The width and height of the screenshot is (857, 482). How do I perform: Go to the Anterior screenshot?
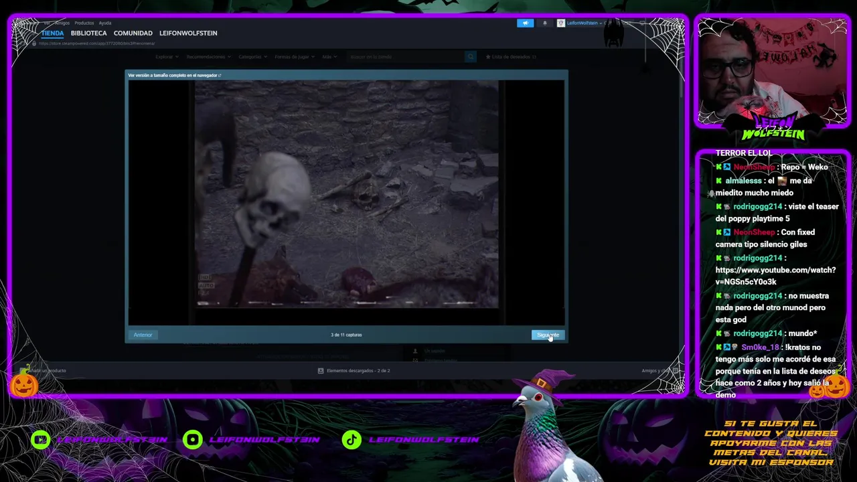tap(143, 335)
